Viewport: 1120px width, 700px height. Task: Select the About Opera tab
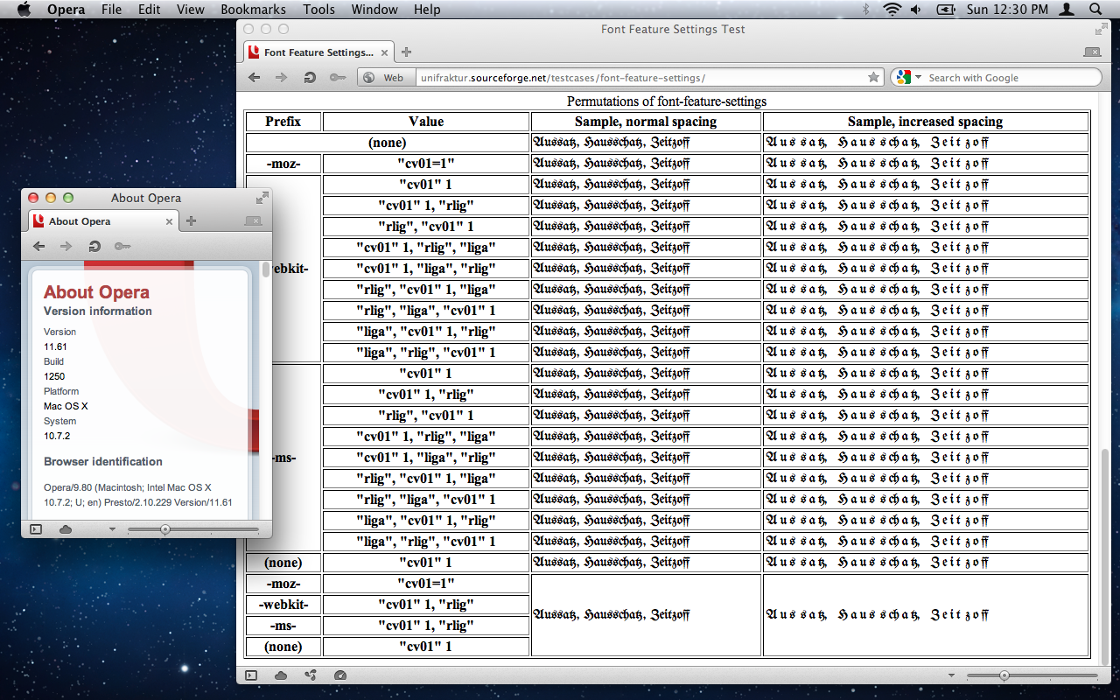[102, 221]
